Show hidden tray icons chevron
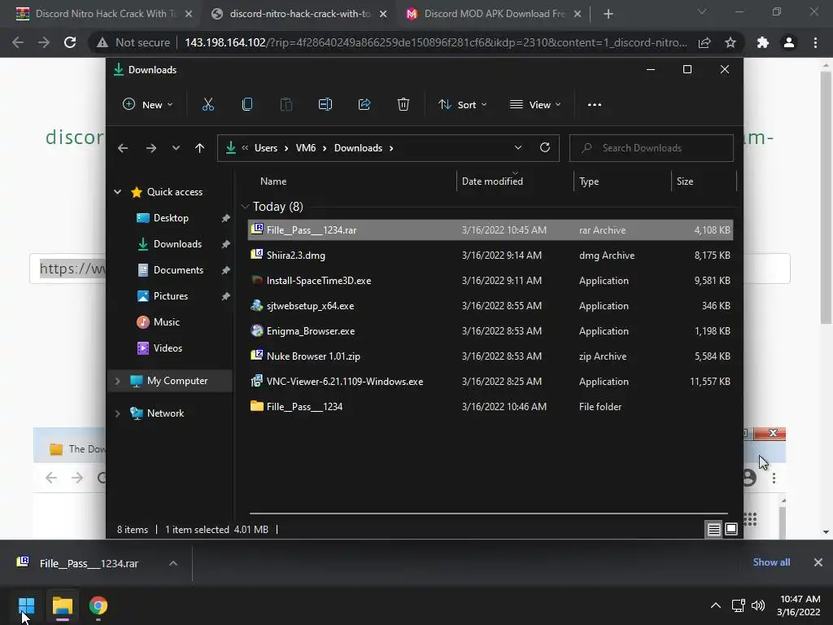Image resolution: width=833 pixels, height=625 pixels. (716, 605)
